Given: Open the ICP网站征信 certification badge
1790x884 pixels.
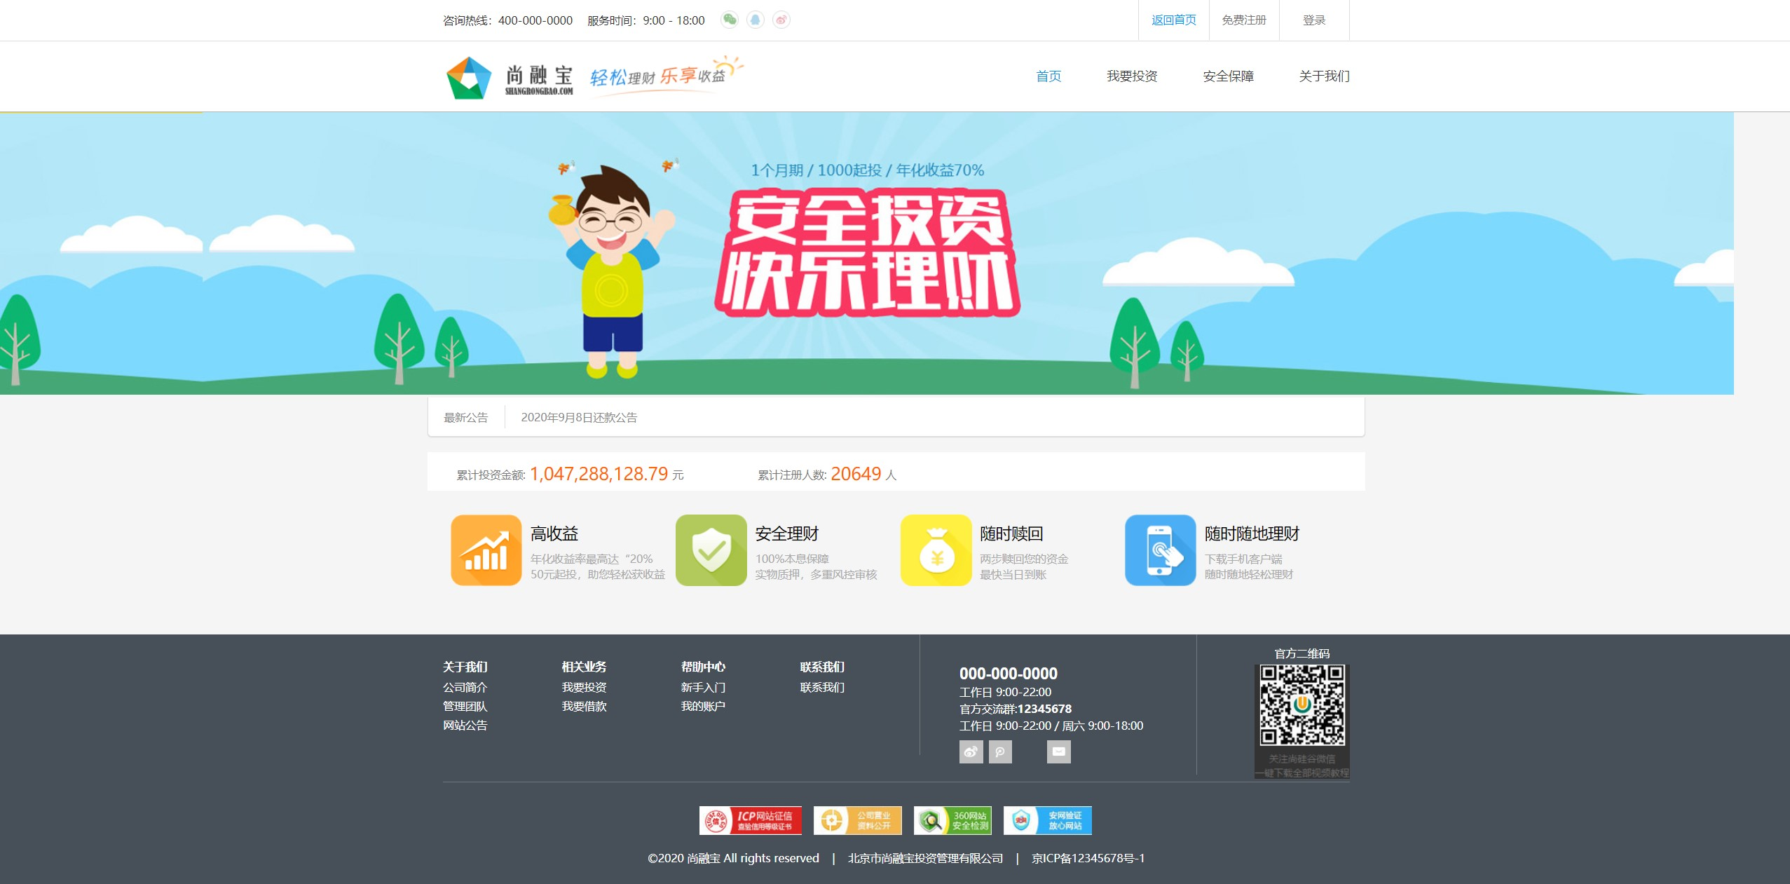Looking at the screenshot, I should coord(750,820).
